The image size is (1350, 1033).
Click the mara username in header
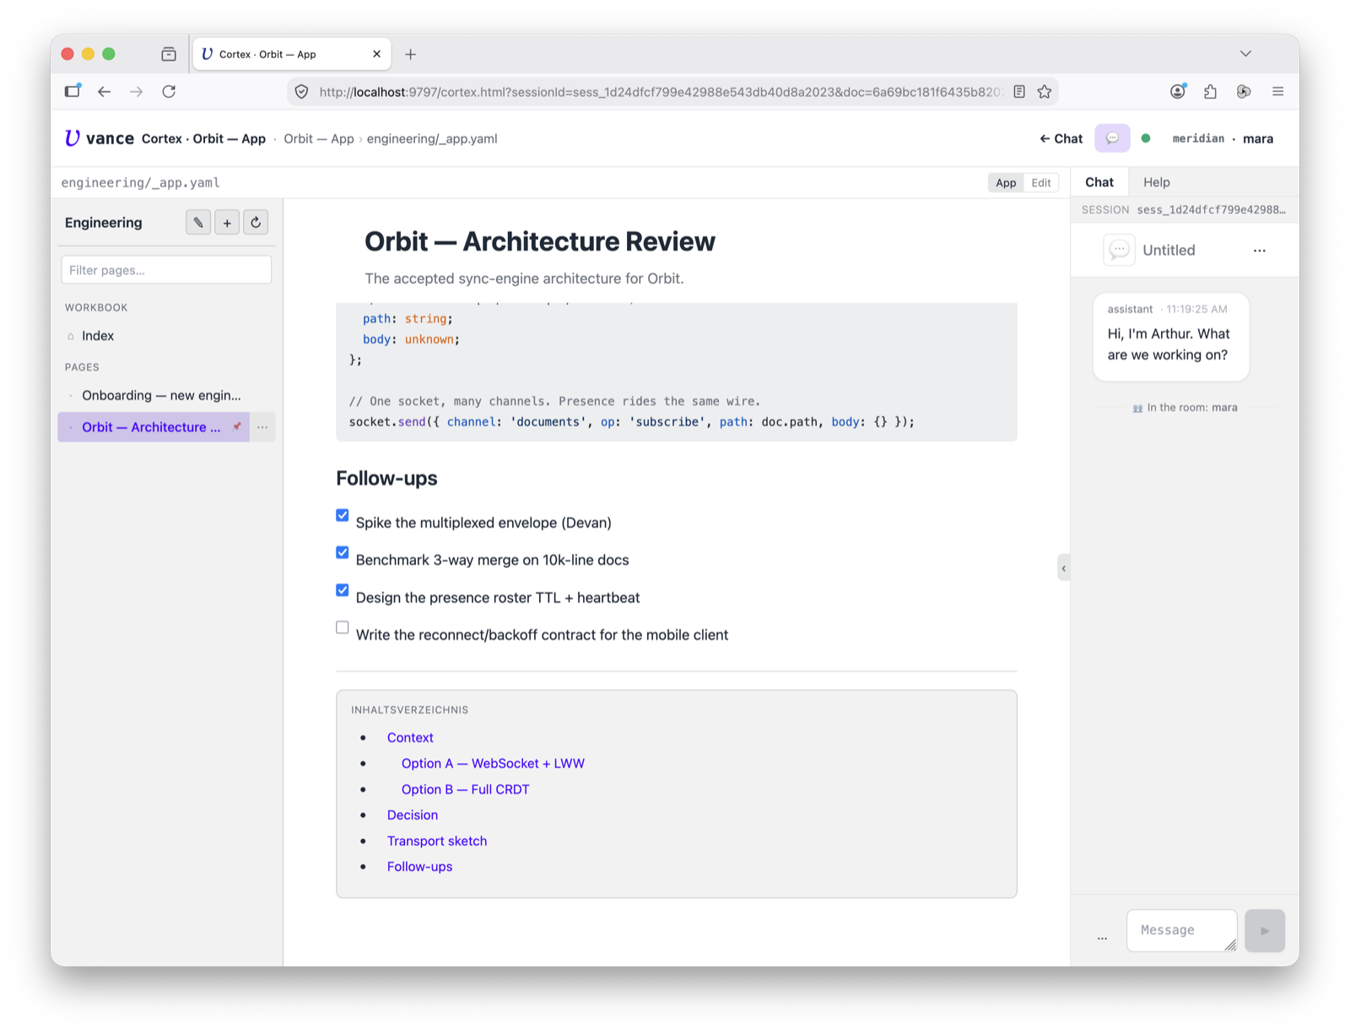[x=1258, y=138]
